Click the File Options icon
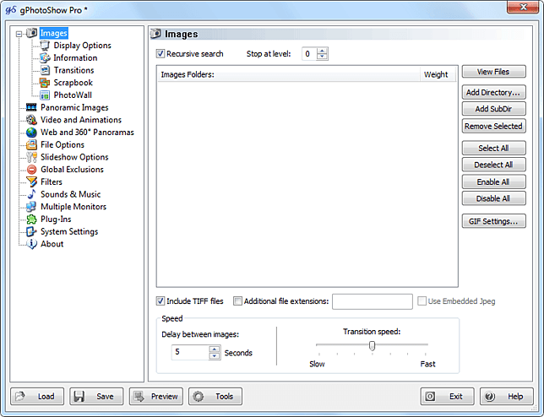This screenshot has width=544, height=417. pyautogui.click(x=31, y=144)
